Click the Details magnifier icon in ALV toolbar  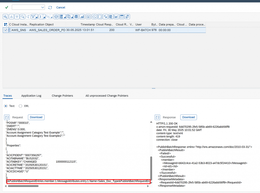click(x=5, y=17)
